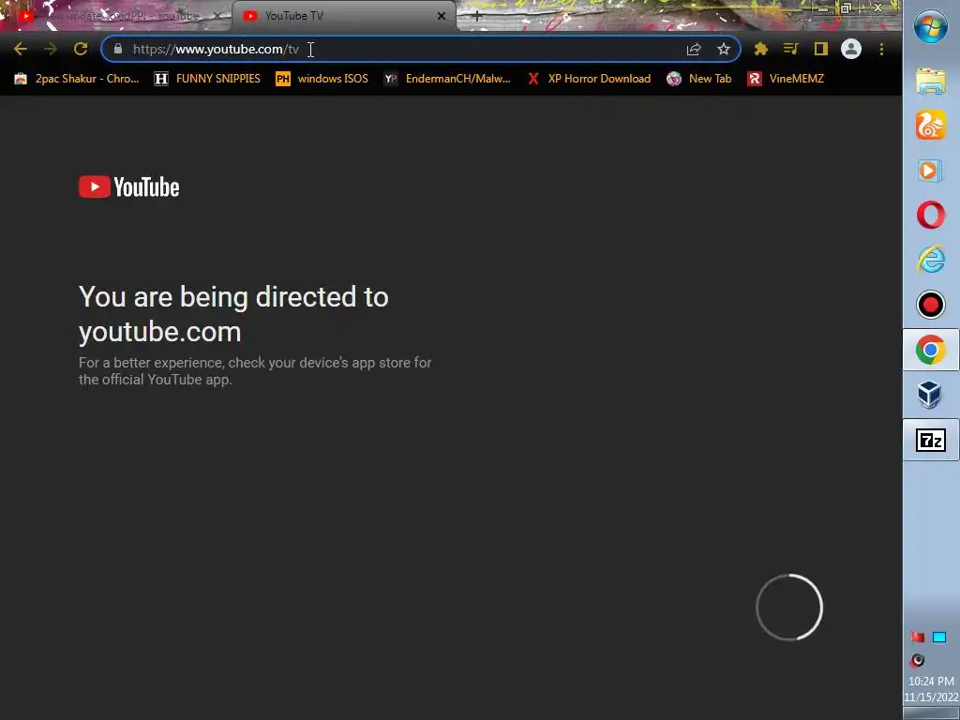Image resolution: width=960 pixels, height=720 pixels.
Task: Launch UC Browser from taskbar
Action: tap(931, 125)
